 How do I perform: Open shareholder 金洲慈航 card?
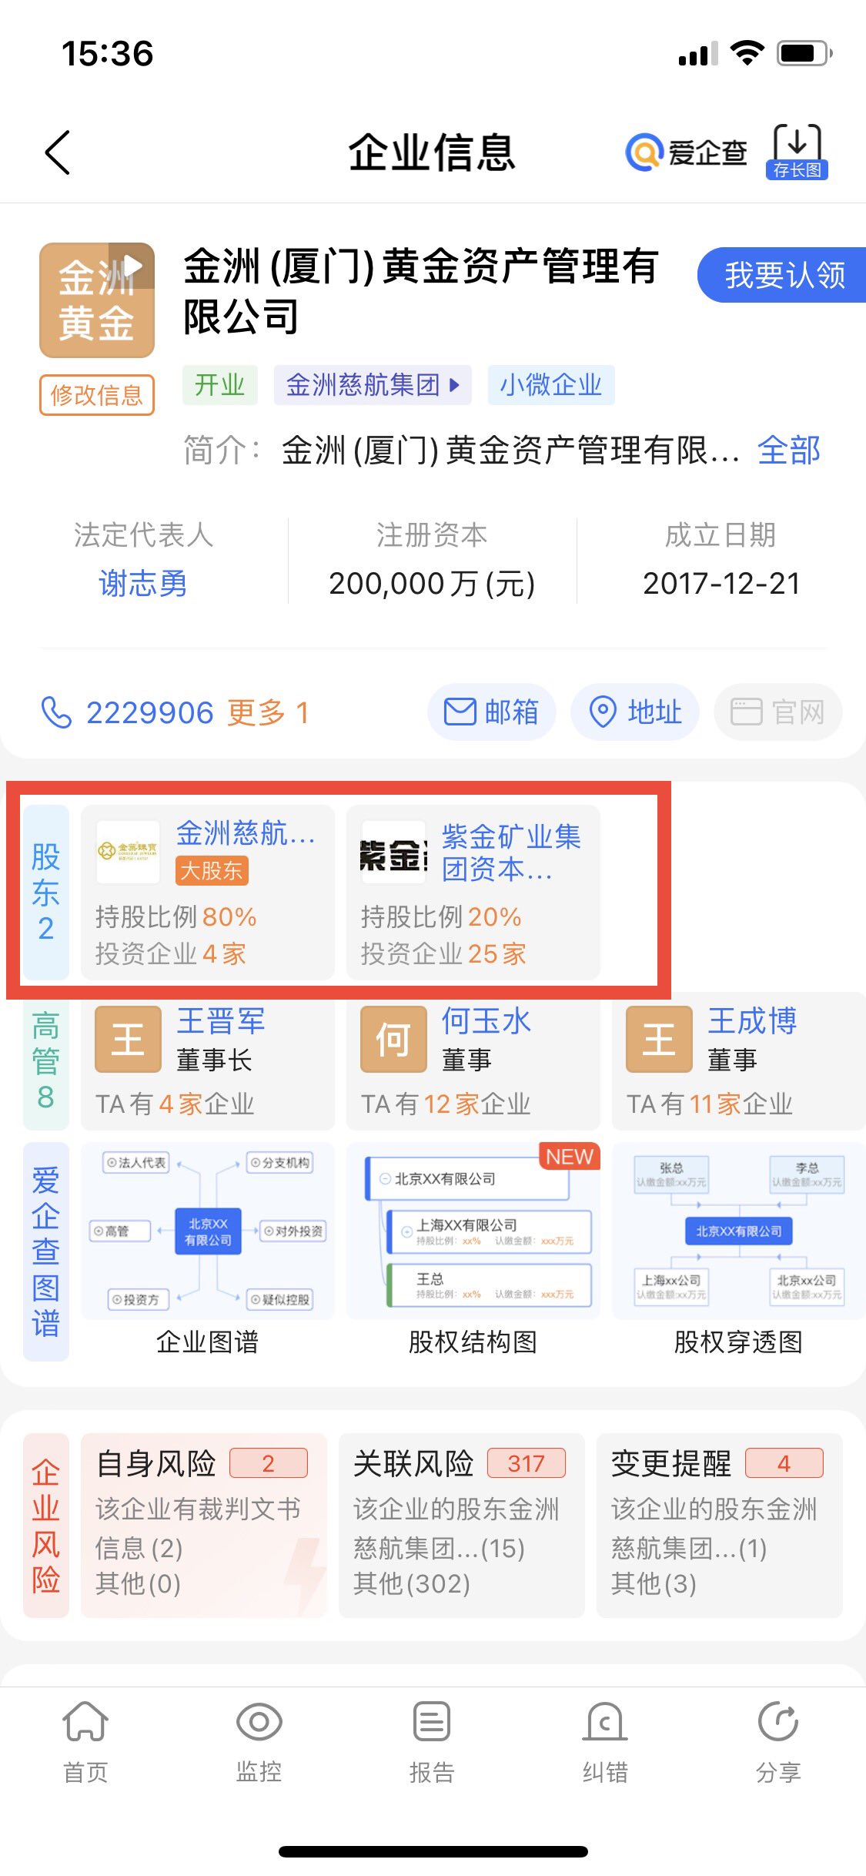click(x=208, y=892)
